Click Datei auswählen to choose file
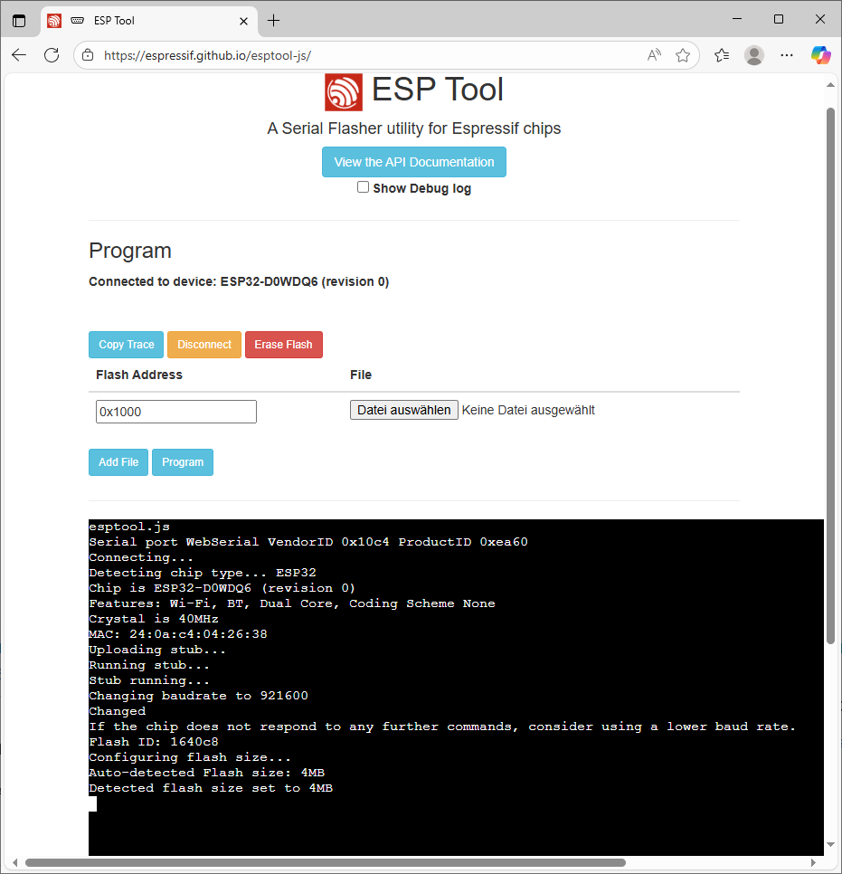The width and height of the screenshot is (842, 874). (404, 410)
